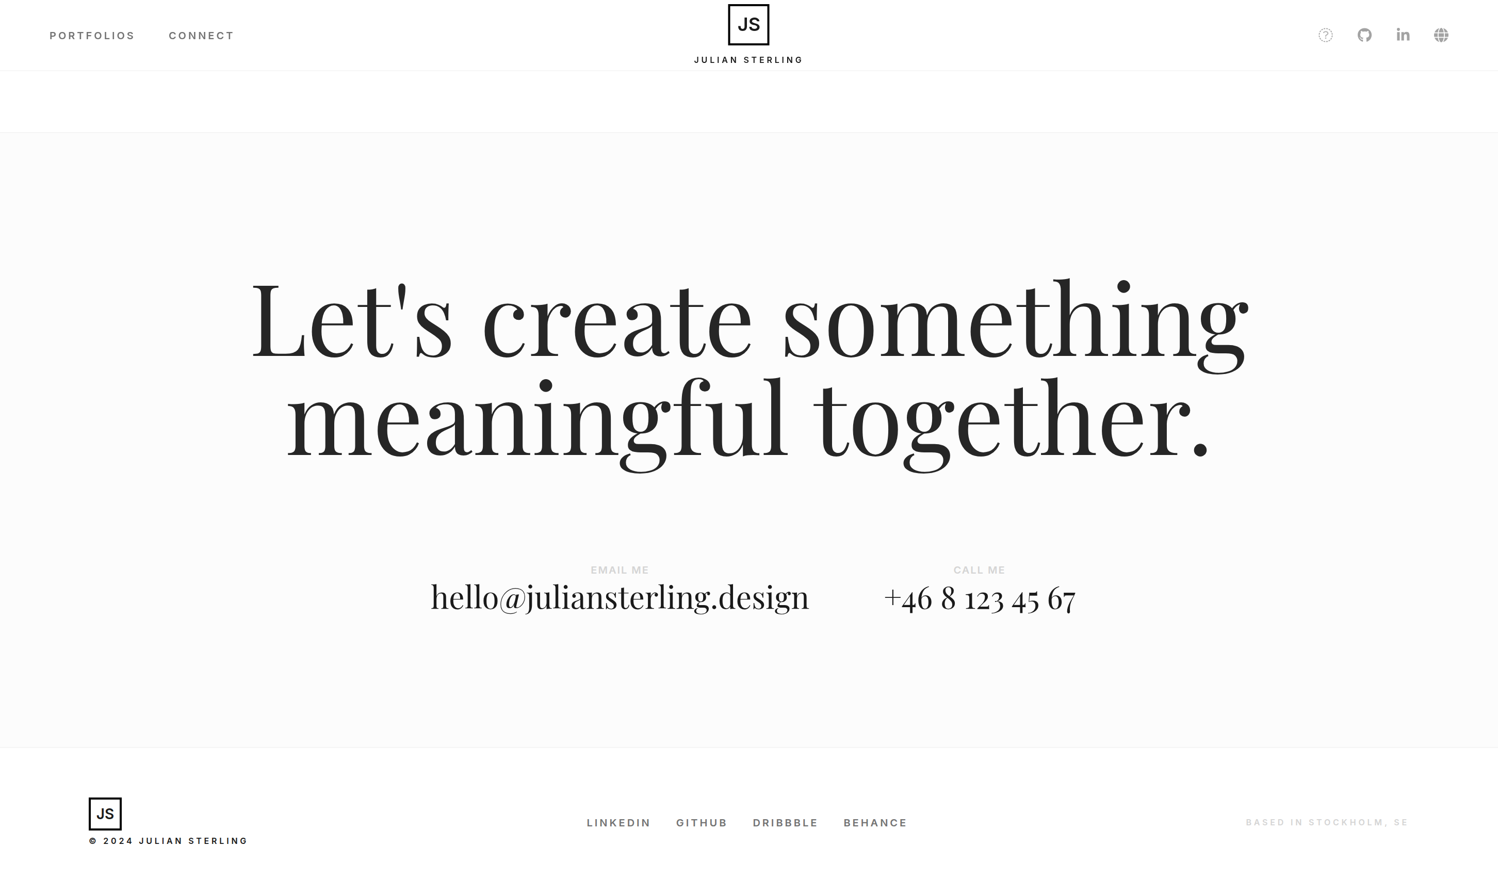
Task: Click the dashed question mark icon
Action: tap(1325, 35)
